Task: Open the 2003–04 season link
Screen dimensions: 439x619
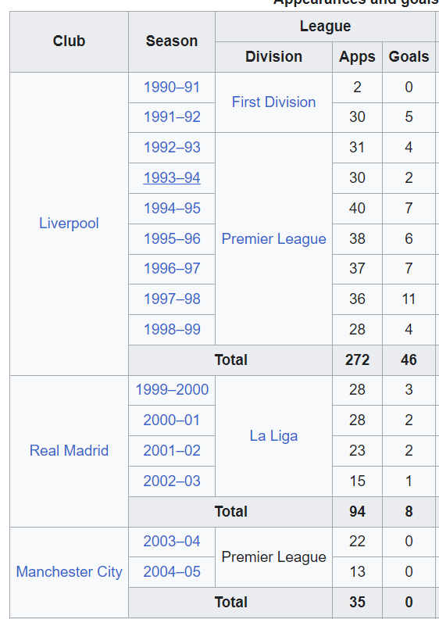Action: [172, 541]
